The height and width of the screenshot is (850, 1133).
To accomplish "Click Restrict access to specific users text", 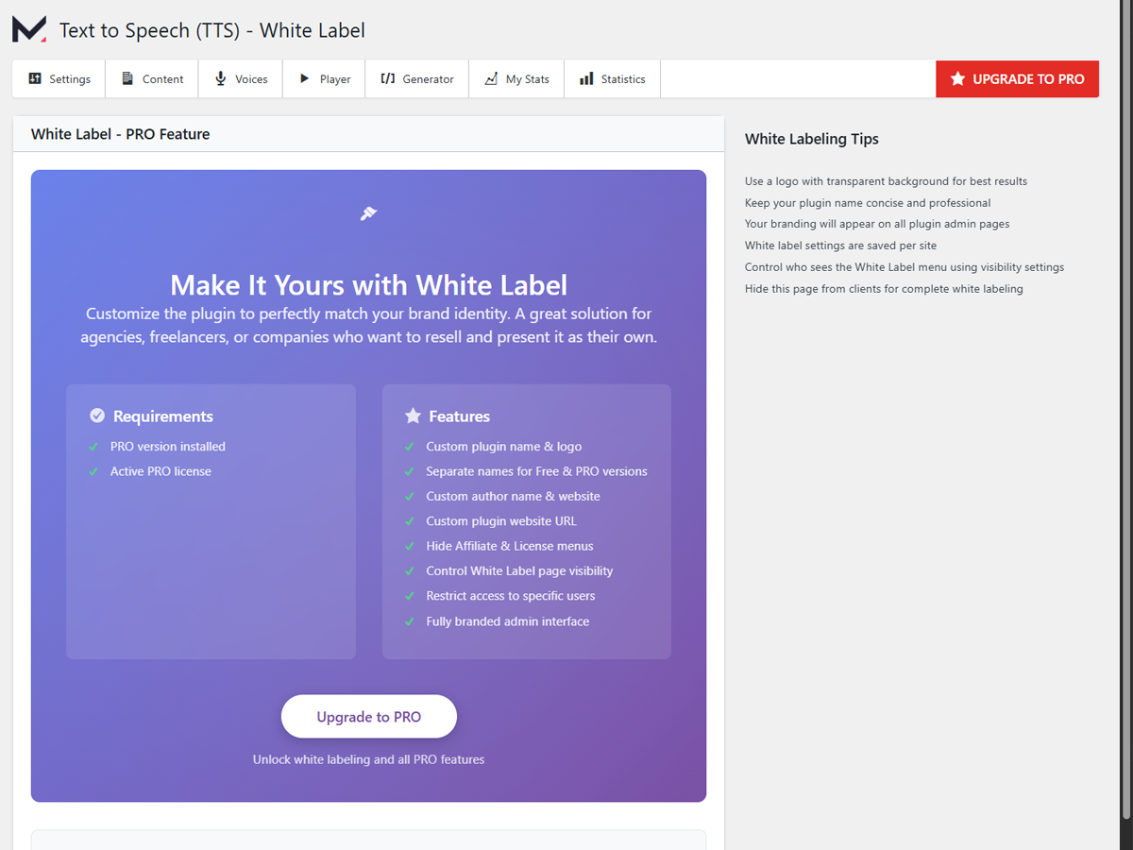I will point(511,596).
